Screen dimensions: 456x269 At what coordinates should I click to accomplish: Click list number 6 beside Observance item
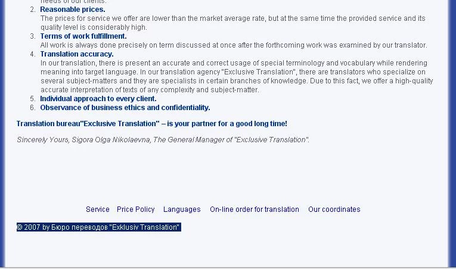(x=33, y=108)
